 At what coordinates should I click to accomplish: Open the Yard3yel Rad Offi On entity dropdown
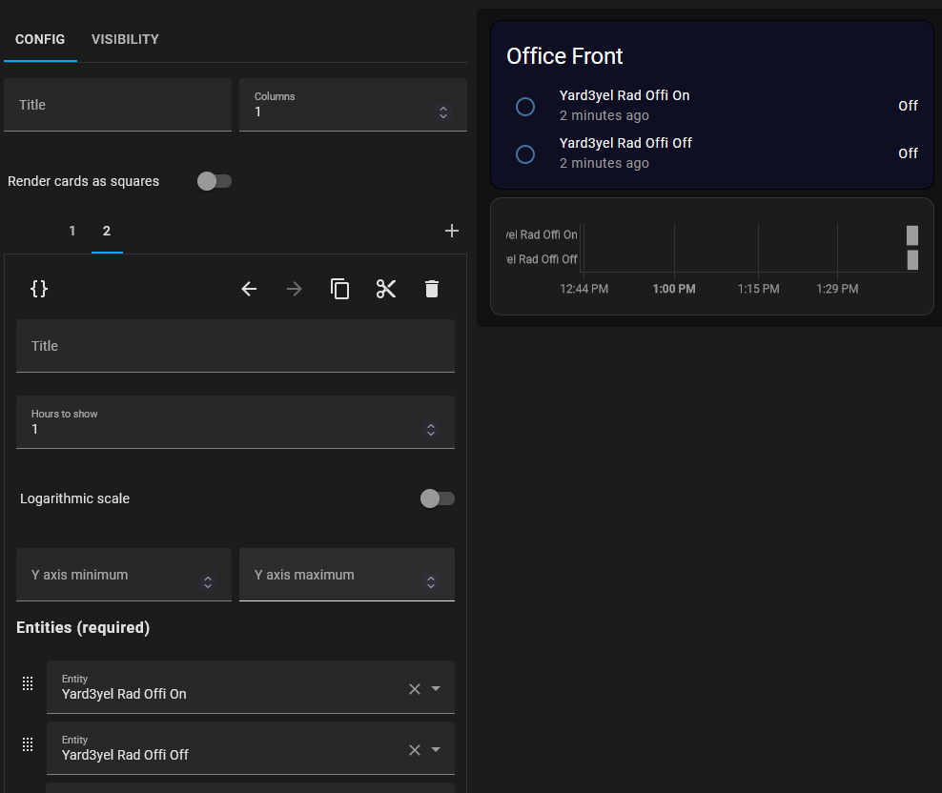[436, 688]
